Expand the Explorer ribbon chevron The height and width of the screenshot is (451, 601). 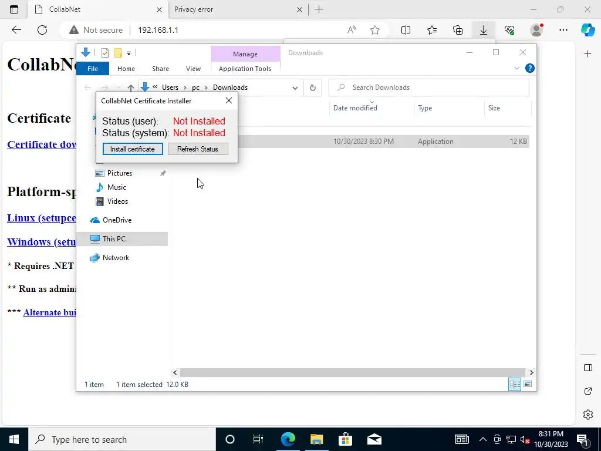tap(516, 68)
